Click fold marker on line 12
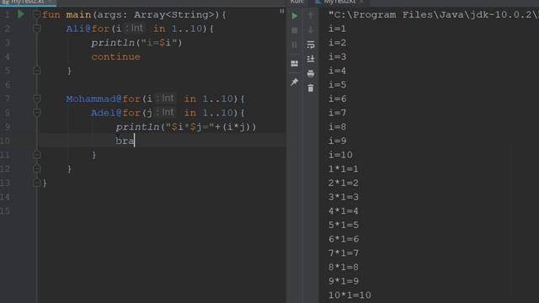Screen dimensions: 539x303 pyautogui.click(x=37, y=168)
